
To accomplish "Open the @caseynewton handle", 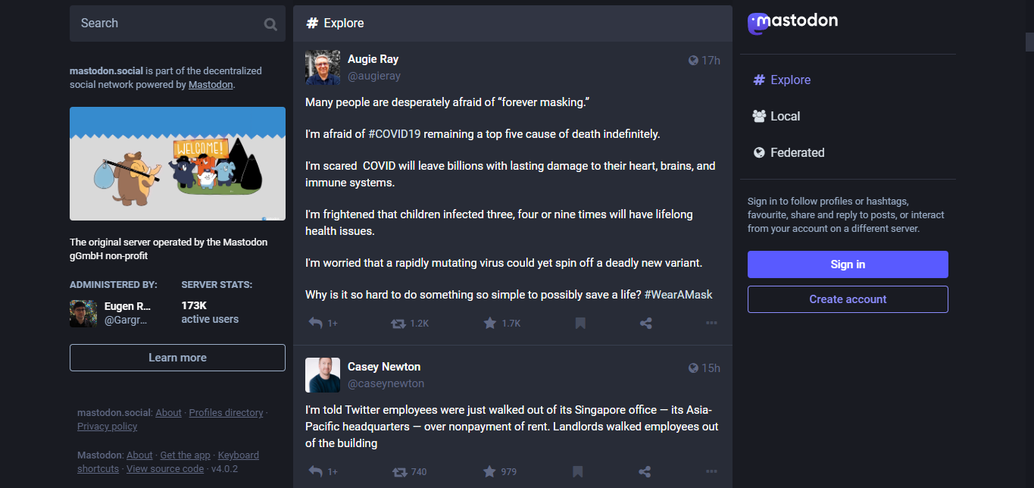I will click(x=386, y=383).
